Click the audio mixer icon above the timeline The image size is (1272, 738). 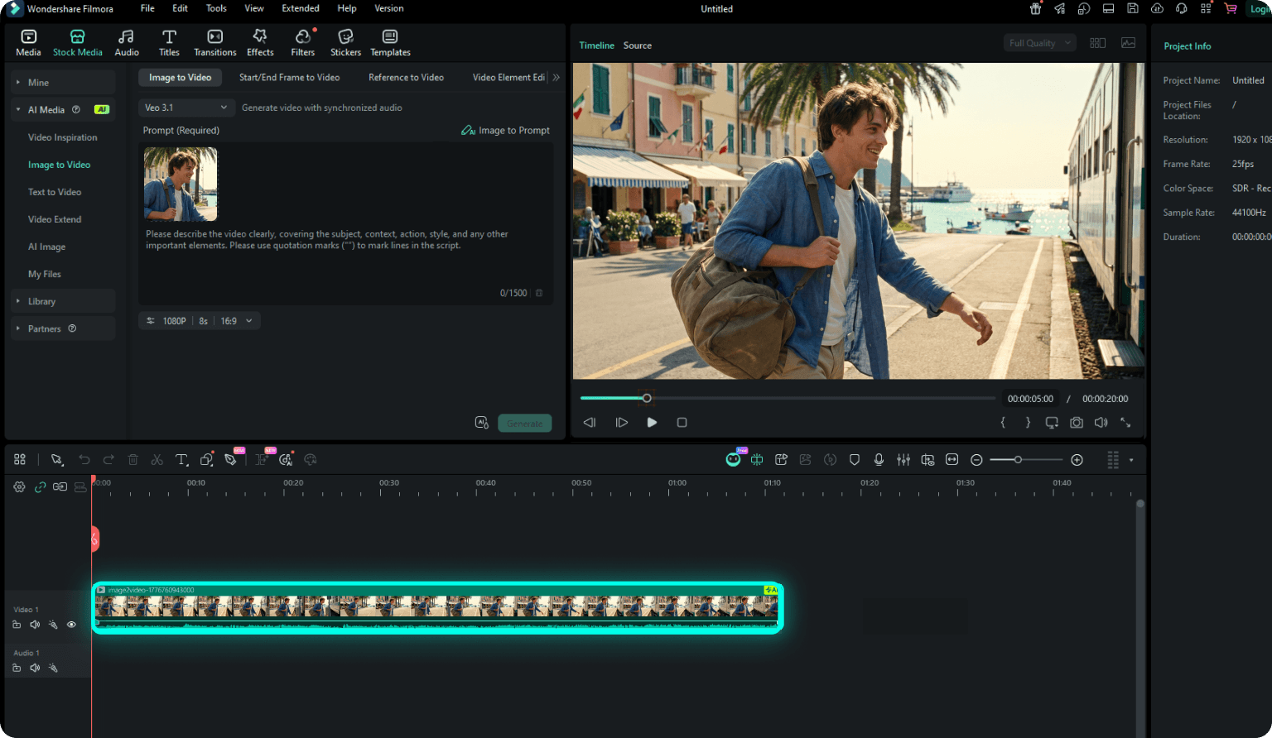(x=903, y=459)
